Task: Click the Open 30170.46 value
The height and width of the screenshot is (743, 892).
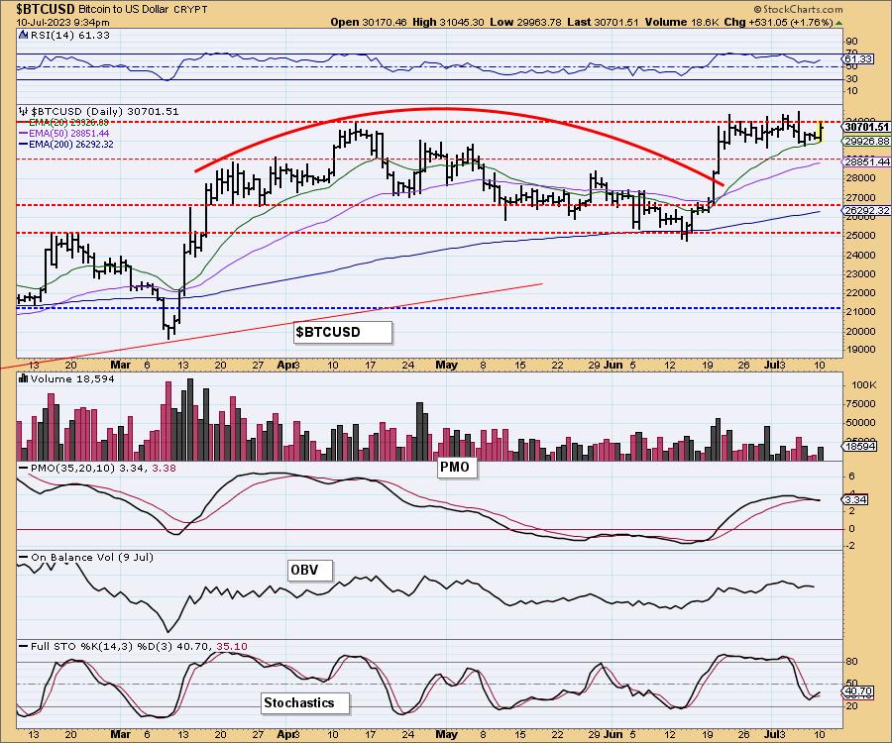Action: pos(369,22)
